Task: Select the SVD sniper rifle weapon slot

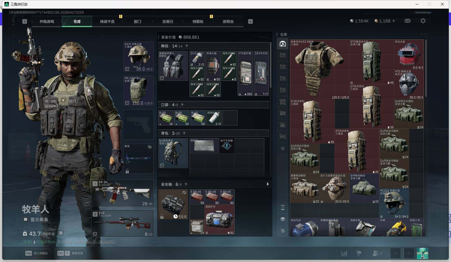Action: tap(123, 223)
